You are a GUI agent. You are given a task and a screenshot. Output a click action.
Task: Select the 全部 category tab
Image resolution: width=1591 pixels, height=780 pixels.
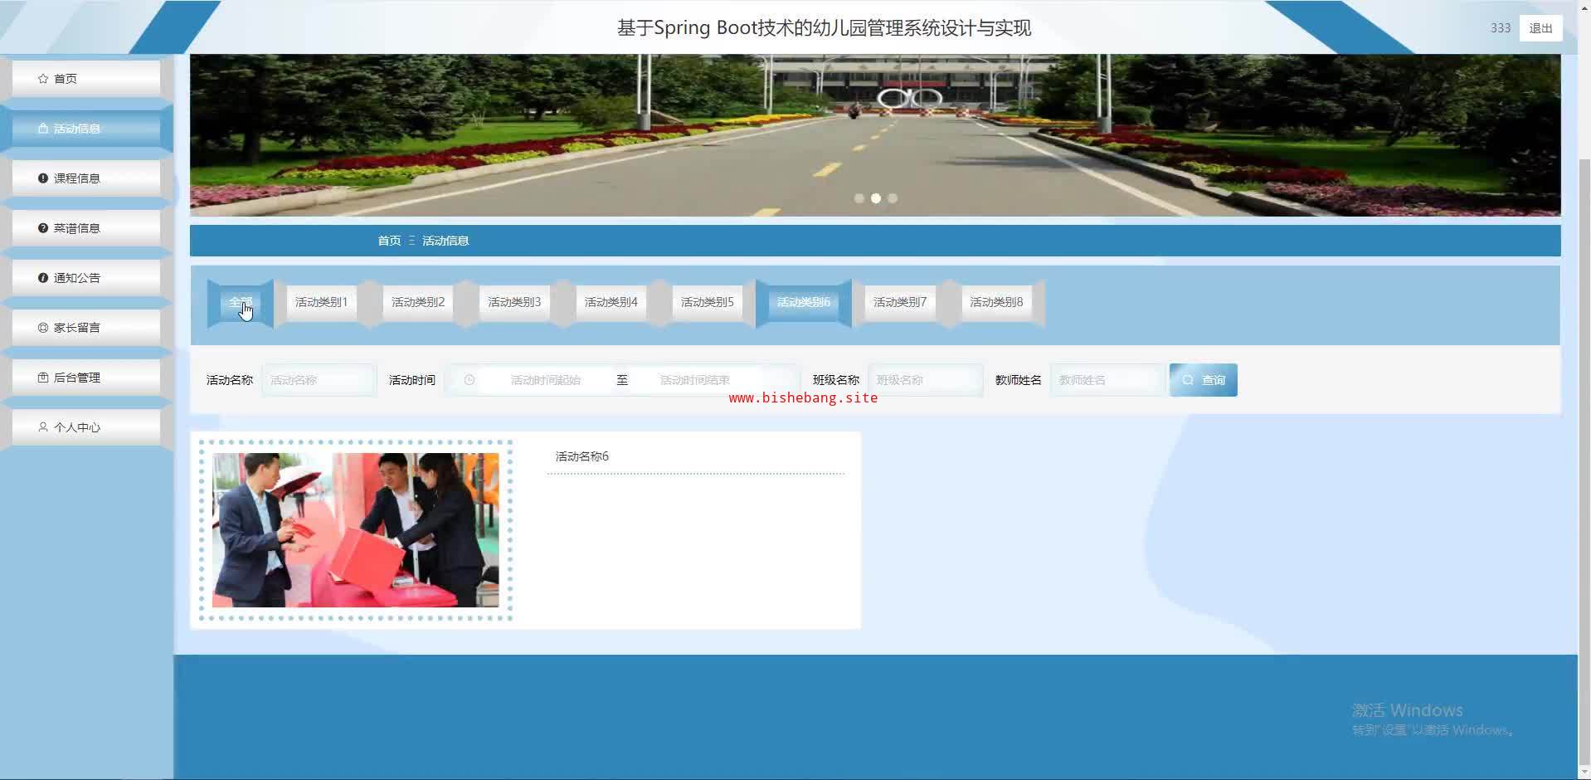[x=241, y=302]
